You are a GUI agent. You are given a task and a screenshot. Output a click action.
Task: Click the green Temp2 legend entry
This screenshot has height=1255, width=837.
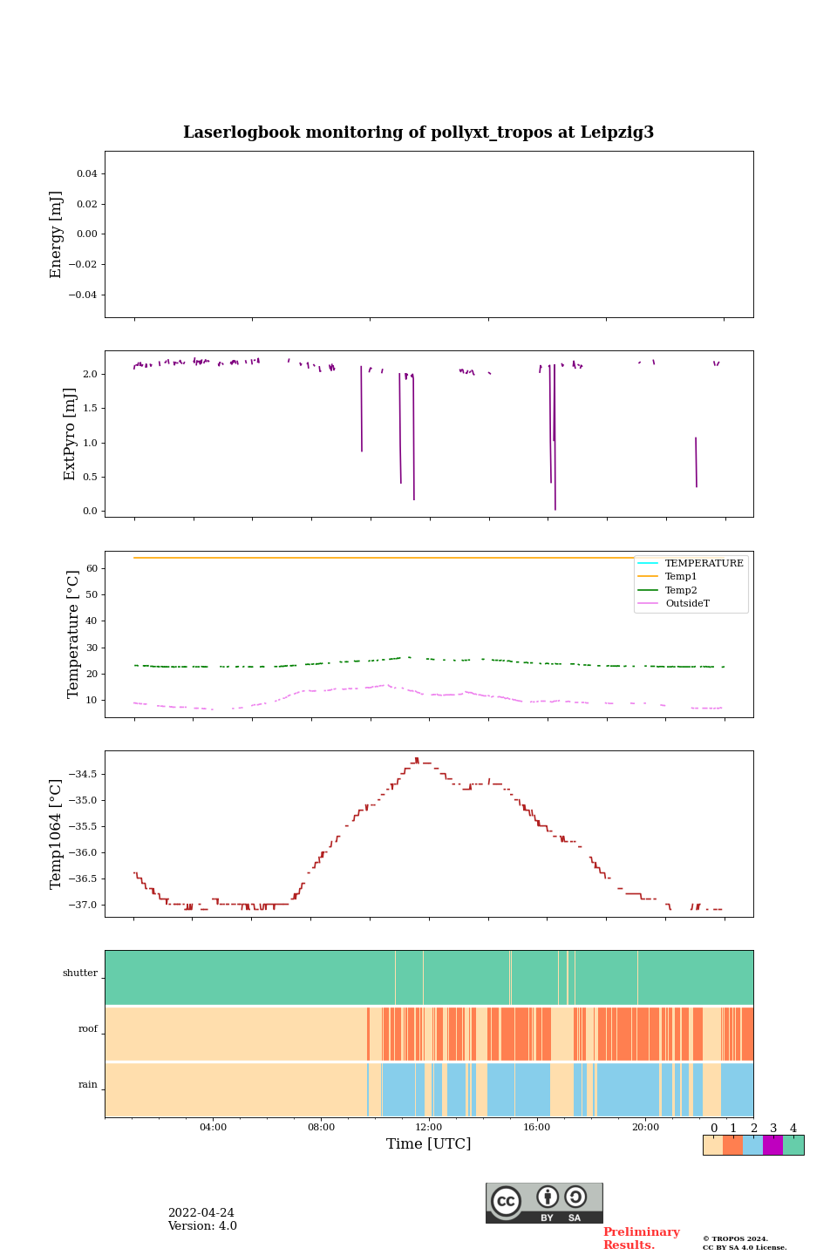click(x=681, y=590)
